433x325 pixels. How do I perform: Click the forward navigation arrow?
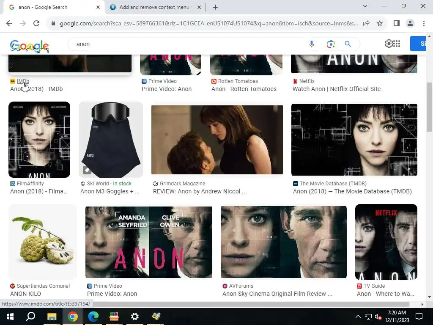point(23,24)
